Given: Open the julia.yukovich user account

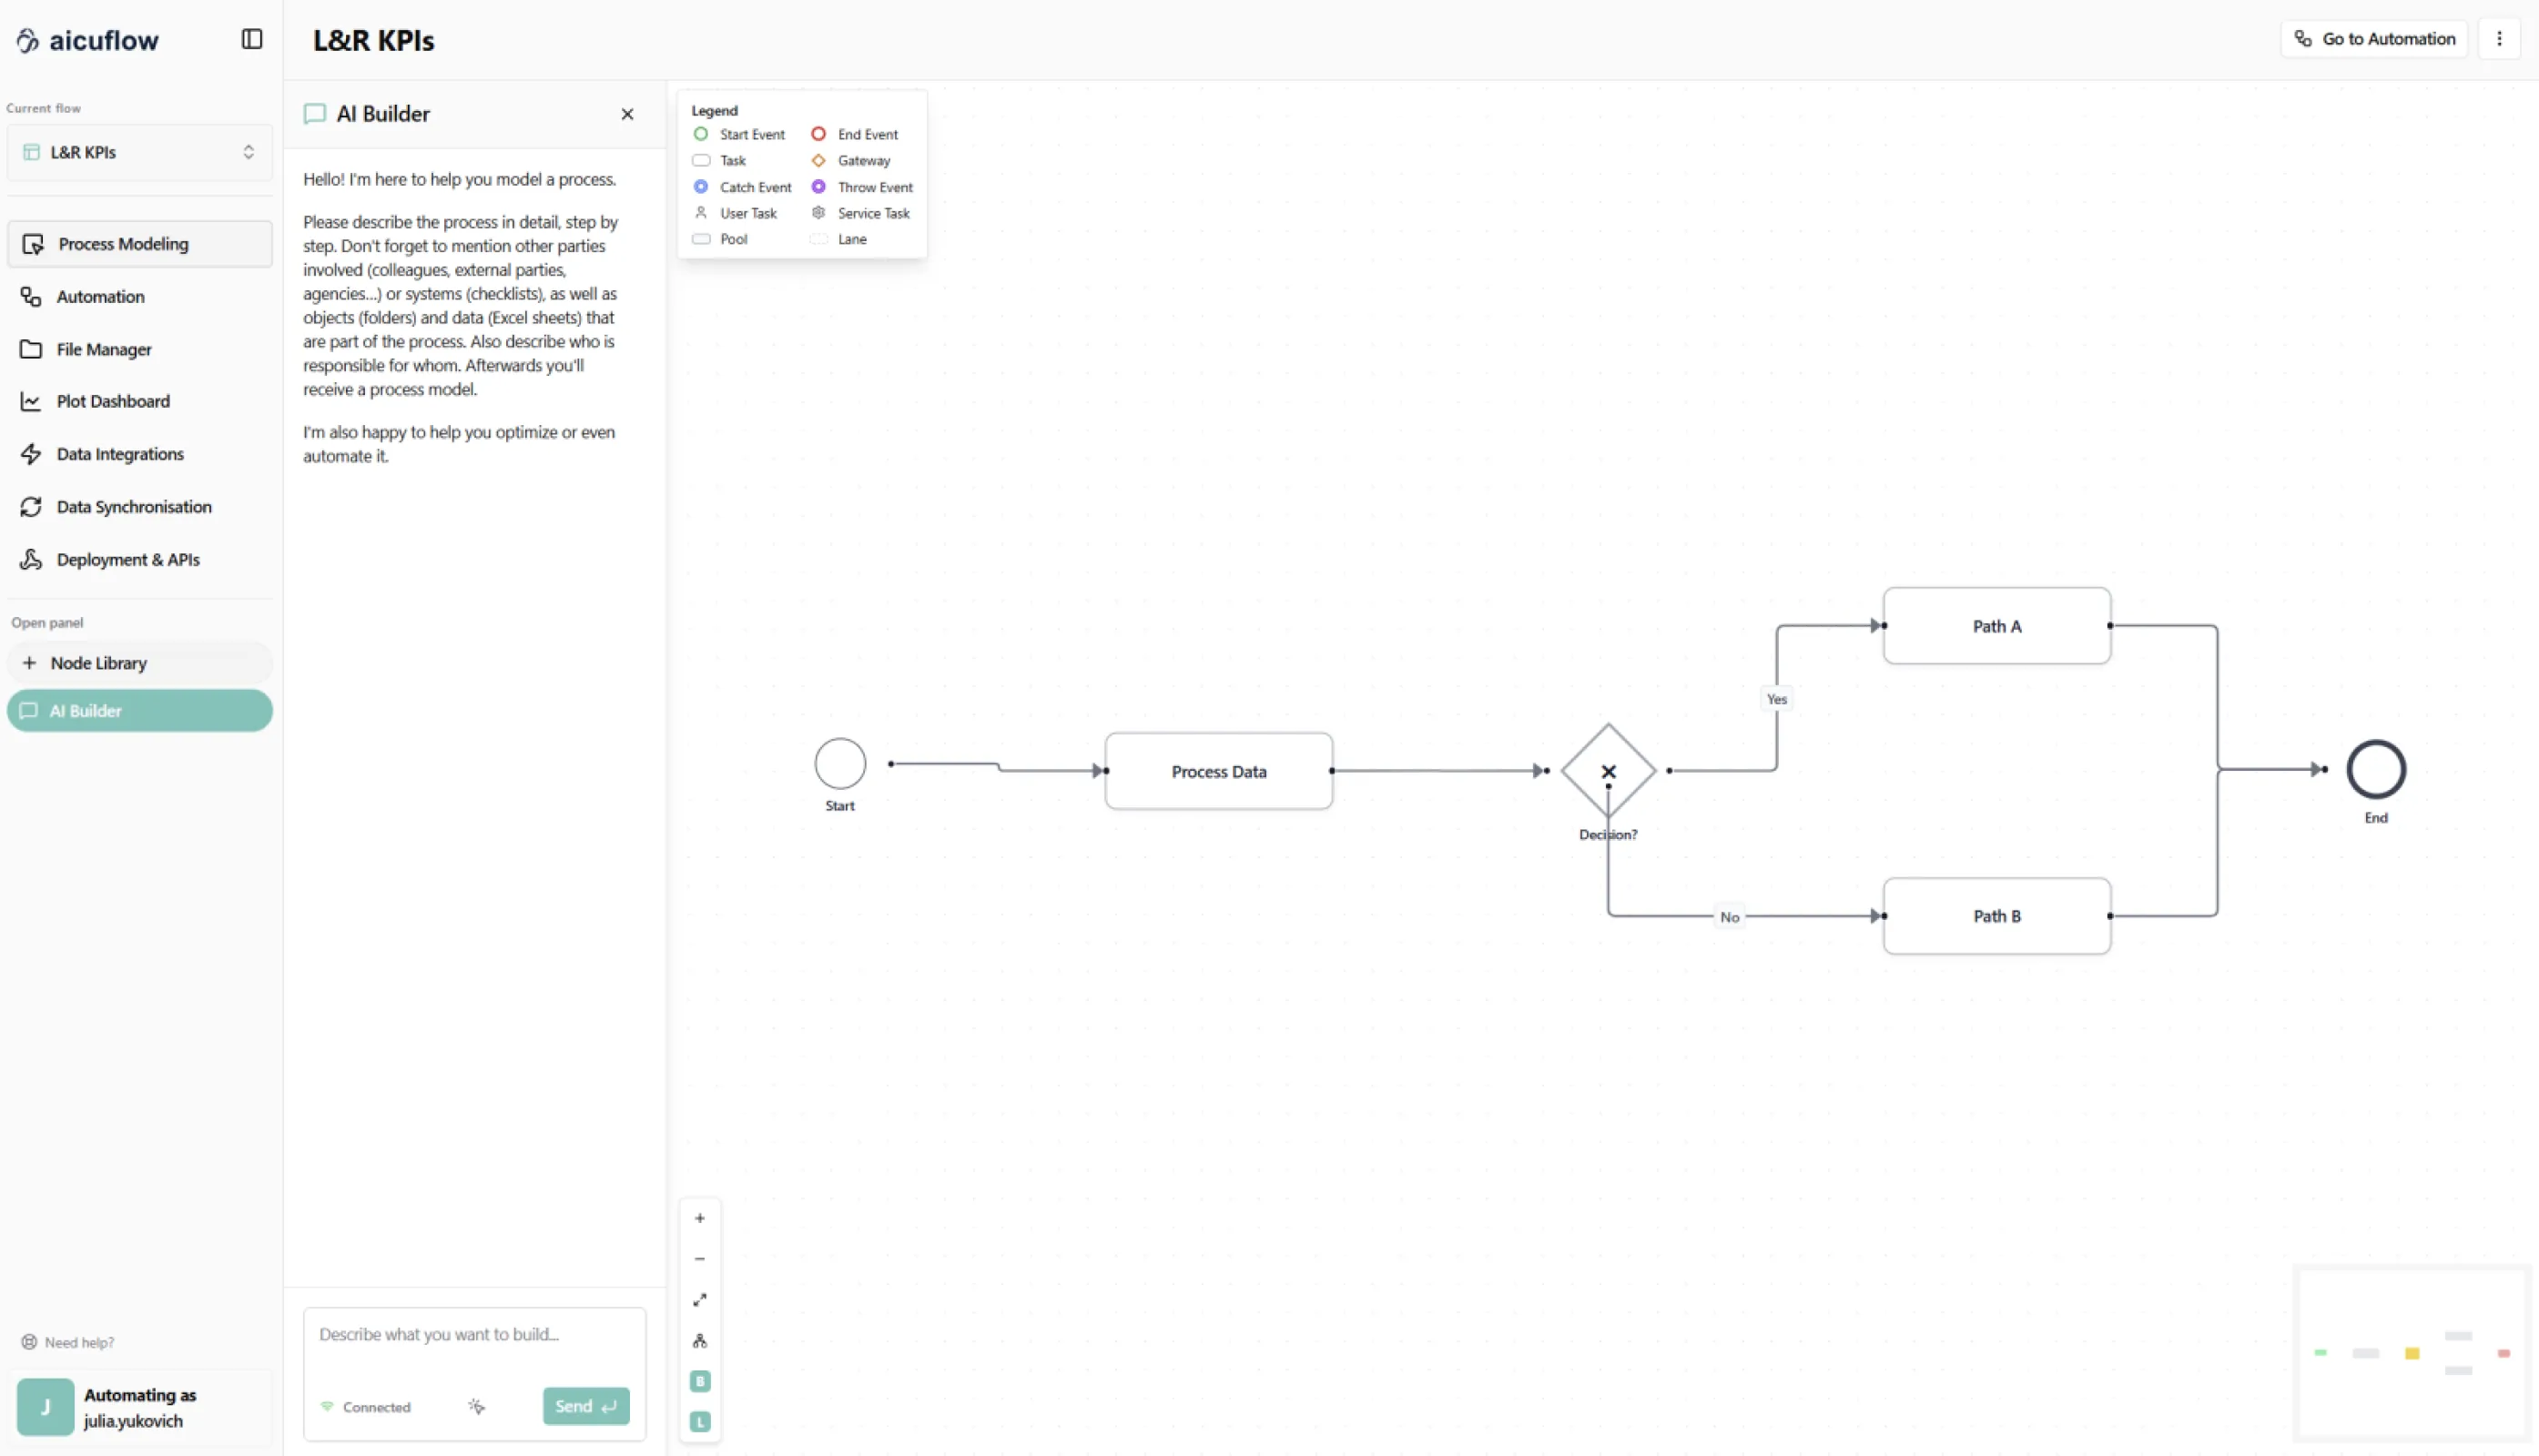Looking at the screenshot, I should [x=140, y=1407].
